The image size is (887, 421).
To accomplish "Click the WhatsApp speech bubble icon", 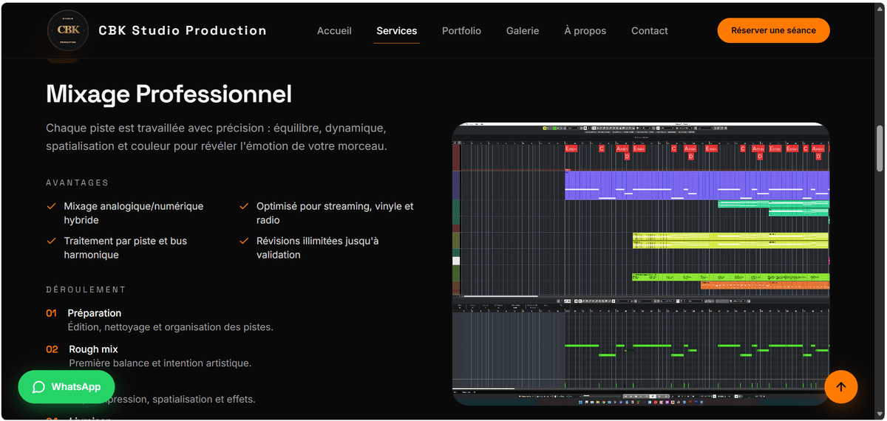I will pos(39,387).
